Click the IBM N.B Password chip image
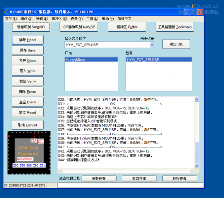The image size is (224, 198). coord(29,153)
